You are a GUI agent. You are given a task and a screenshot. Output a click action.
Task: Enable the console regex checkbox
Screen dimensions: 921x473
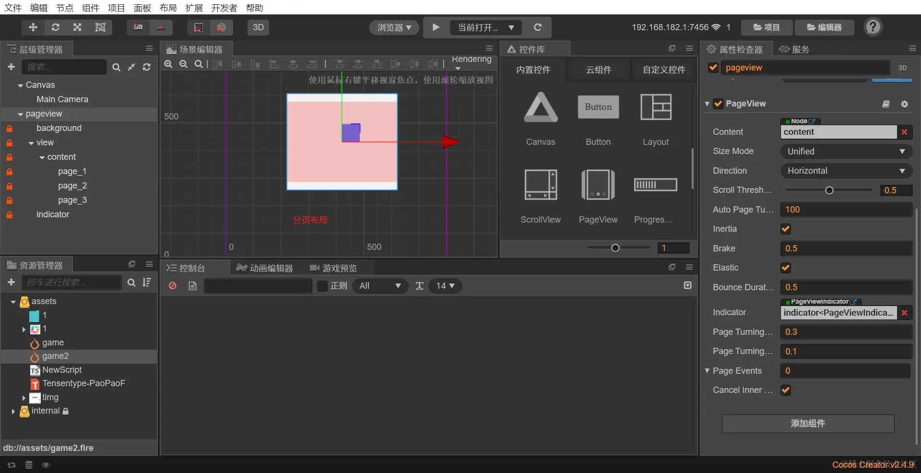pos(322,286)
